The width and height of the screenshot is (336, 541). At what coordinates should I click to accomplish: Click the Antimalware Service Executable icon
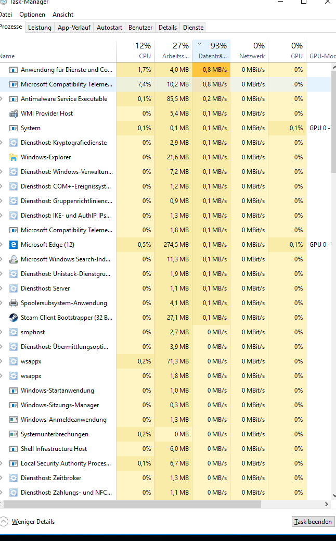coord(14,99)
